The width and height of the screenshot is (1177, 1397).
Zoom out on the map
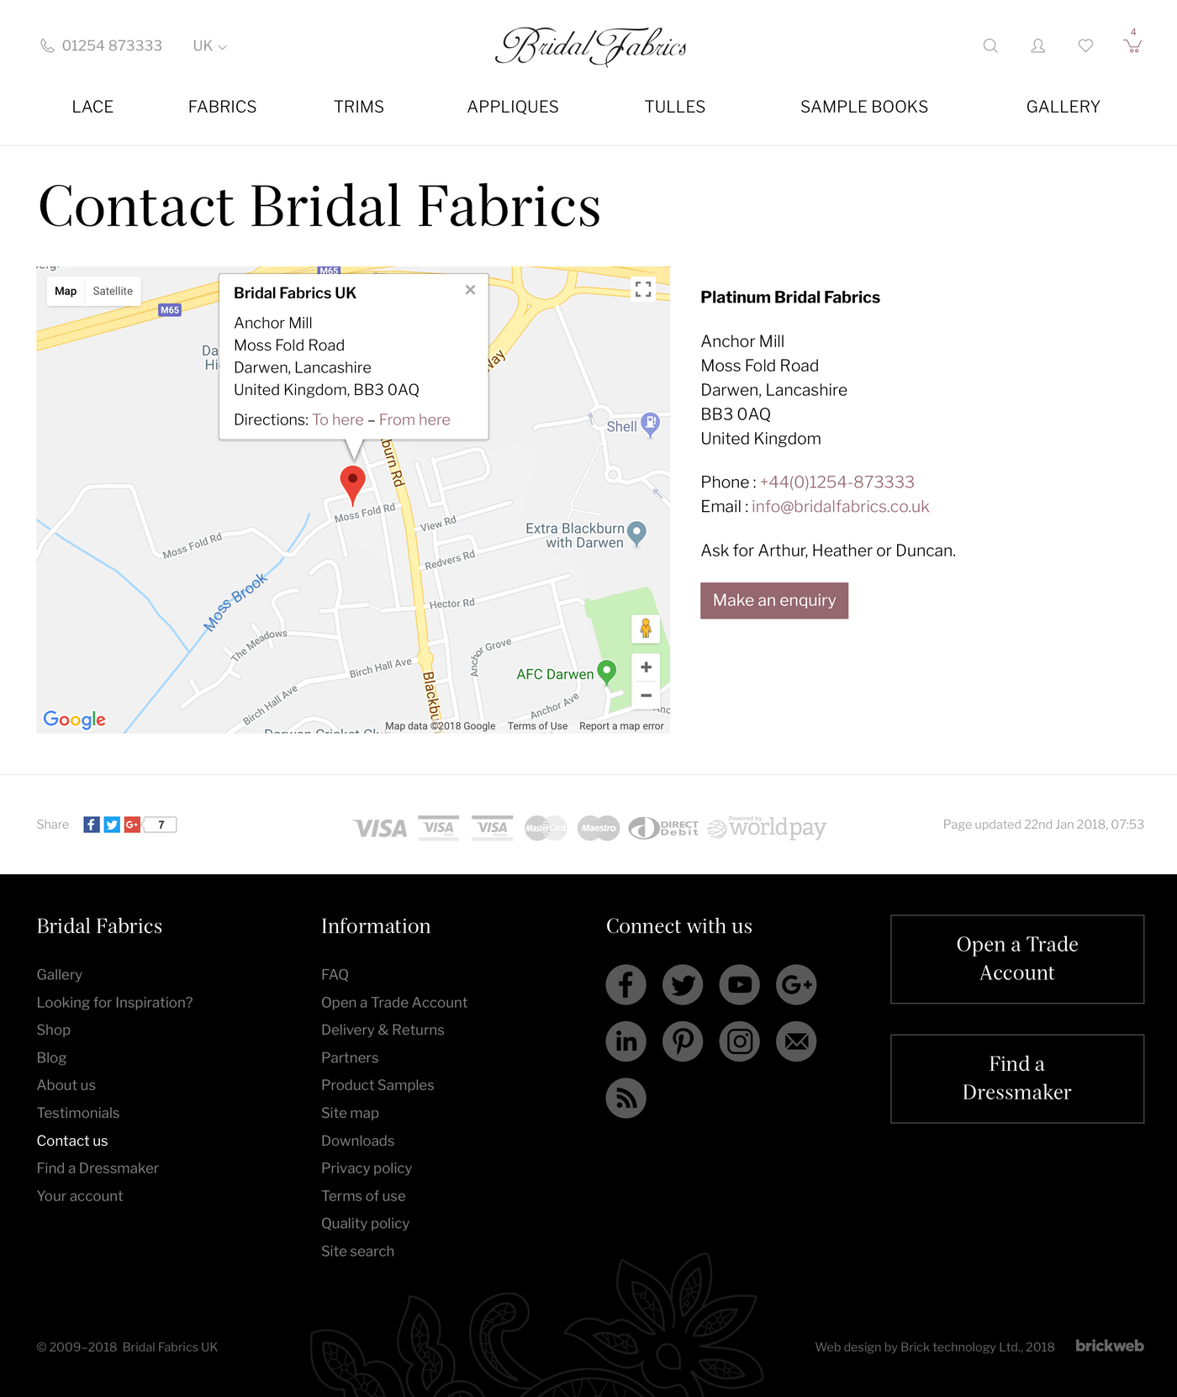tap(646, 695)
